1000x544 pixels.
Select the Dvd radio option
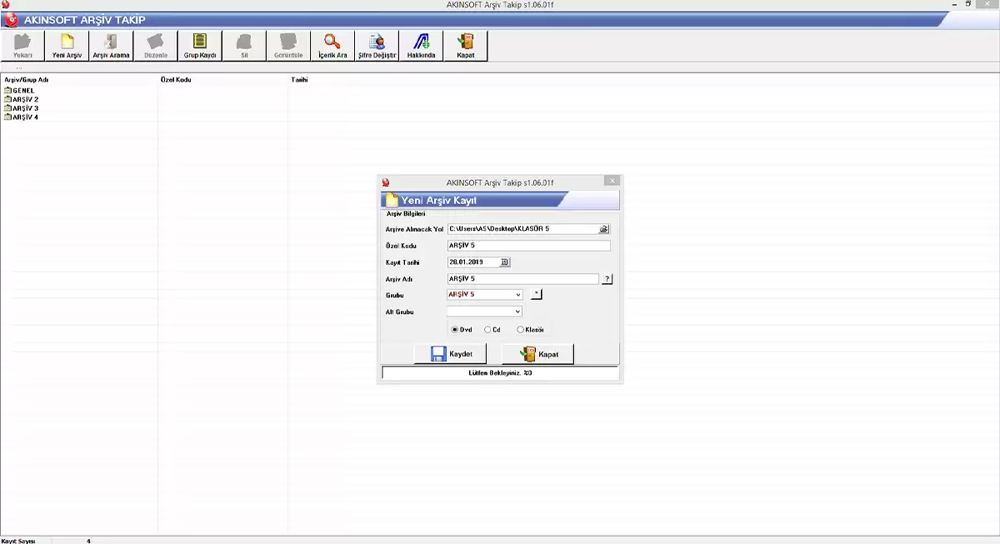tap(455, 329)
